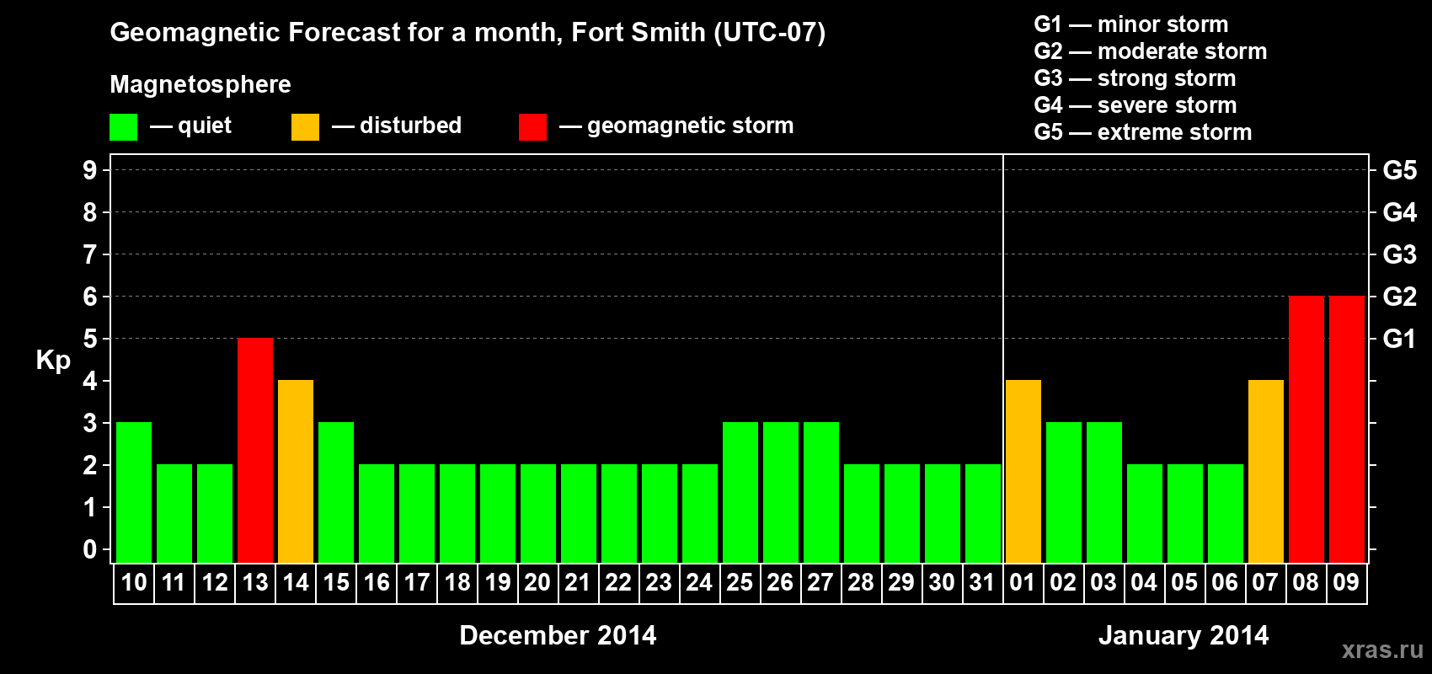Click the G2 moderate storm legend line
The image size is (1432, 674).
[1151, 51]
